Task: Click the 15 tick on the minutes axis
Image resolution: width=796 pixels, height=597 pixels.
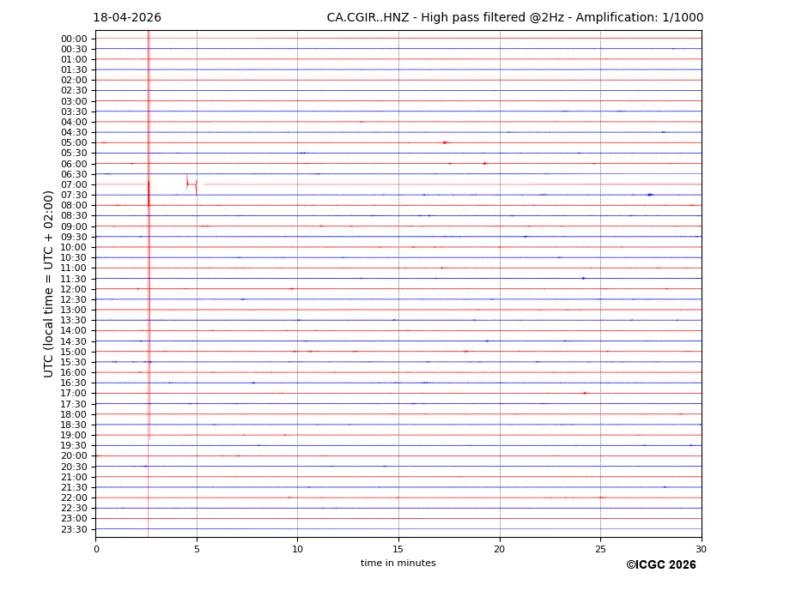Action: pos(398,550)
